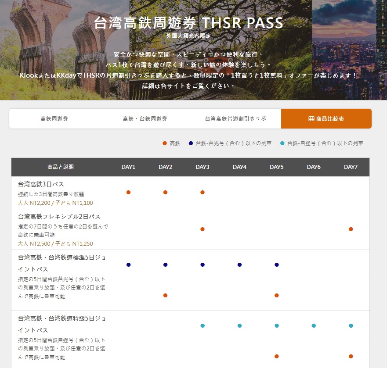Click the 台湾高鉄3日パス product title

[x=41, y=184]
